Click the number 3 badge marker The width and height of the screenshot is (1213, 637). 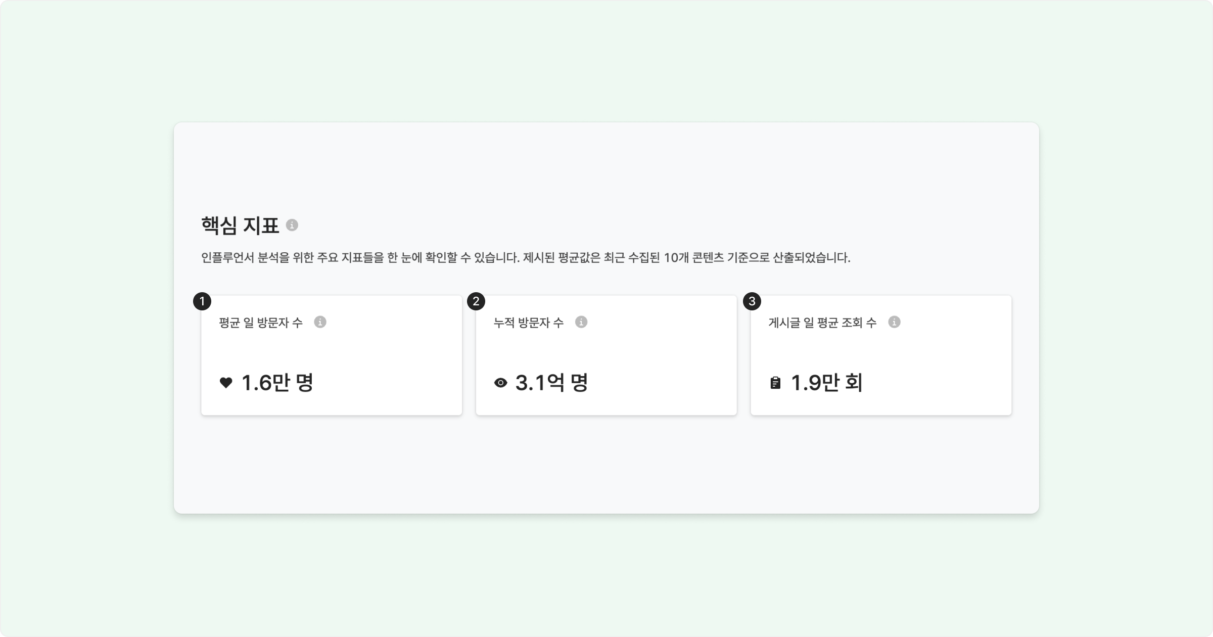[x=752, y=302]
